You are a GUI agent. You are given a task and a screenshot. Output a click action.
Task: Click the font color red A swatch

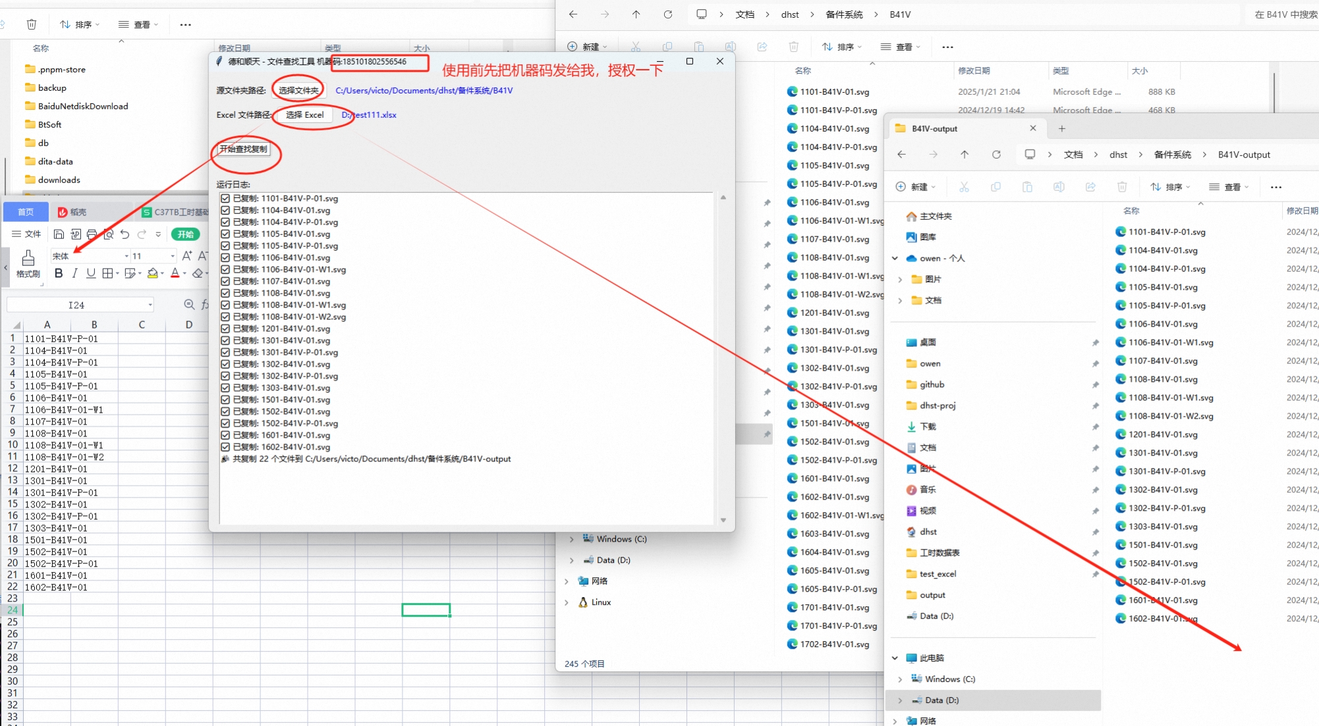click(175, 273)
